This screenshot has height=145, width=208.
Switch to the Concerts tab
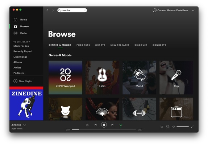point(159,45)
